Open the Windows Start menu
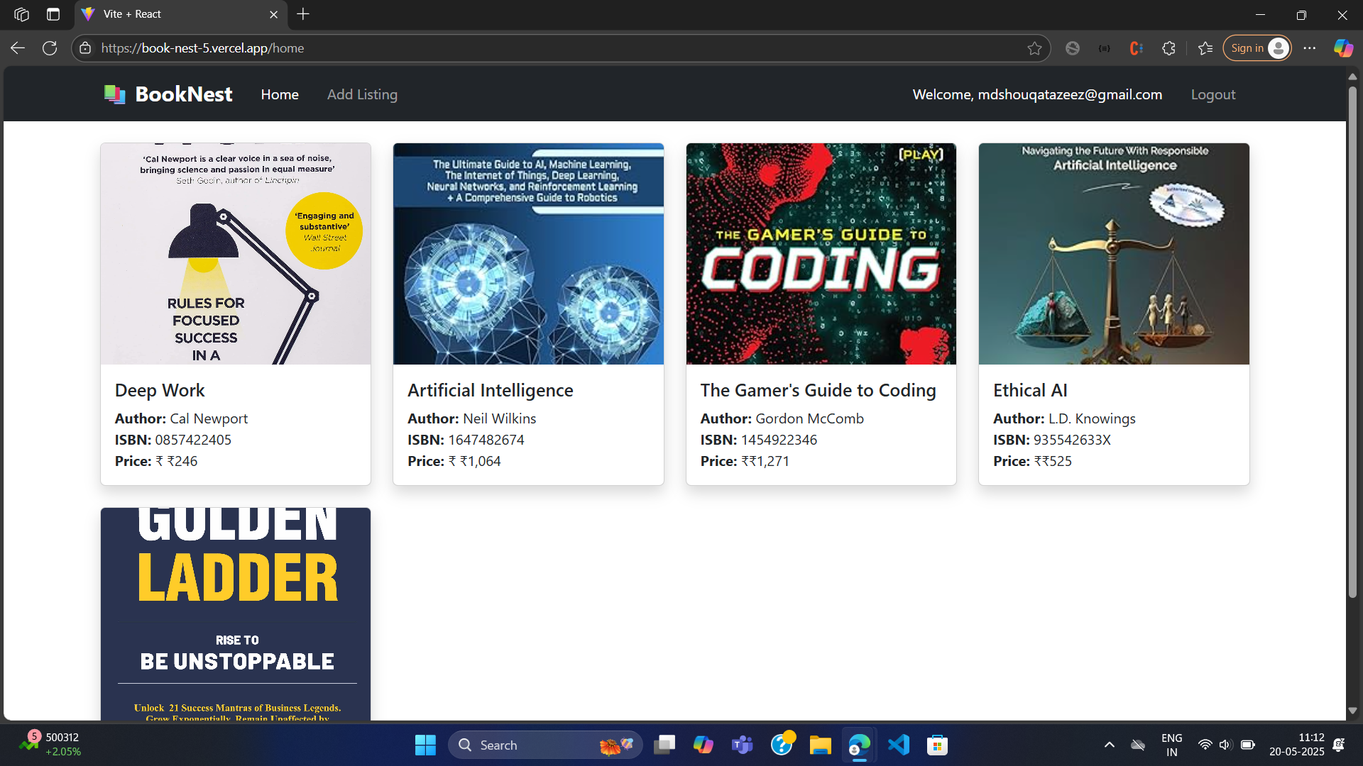This screenshot has height=766, width=1363. tap(425, 745)
